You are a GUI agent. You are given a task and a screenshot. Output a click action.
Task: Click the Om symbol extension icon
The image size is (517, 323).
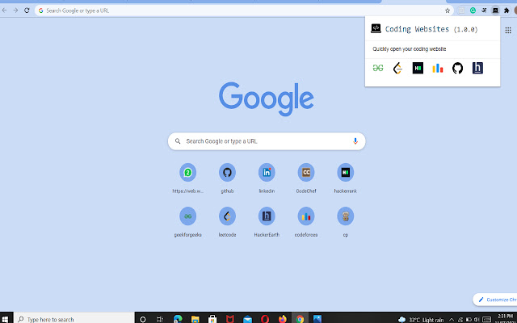click(484, 10)
